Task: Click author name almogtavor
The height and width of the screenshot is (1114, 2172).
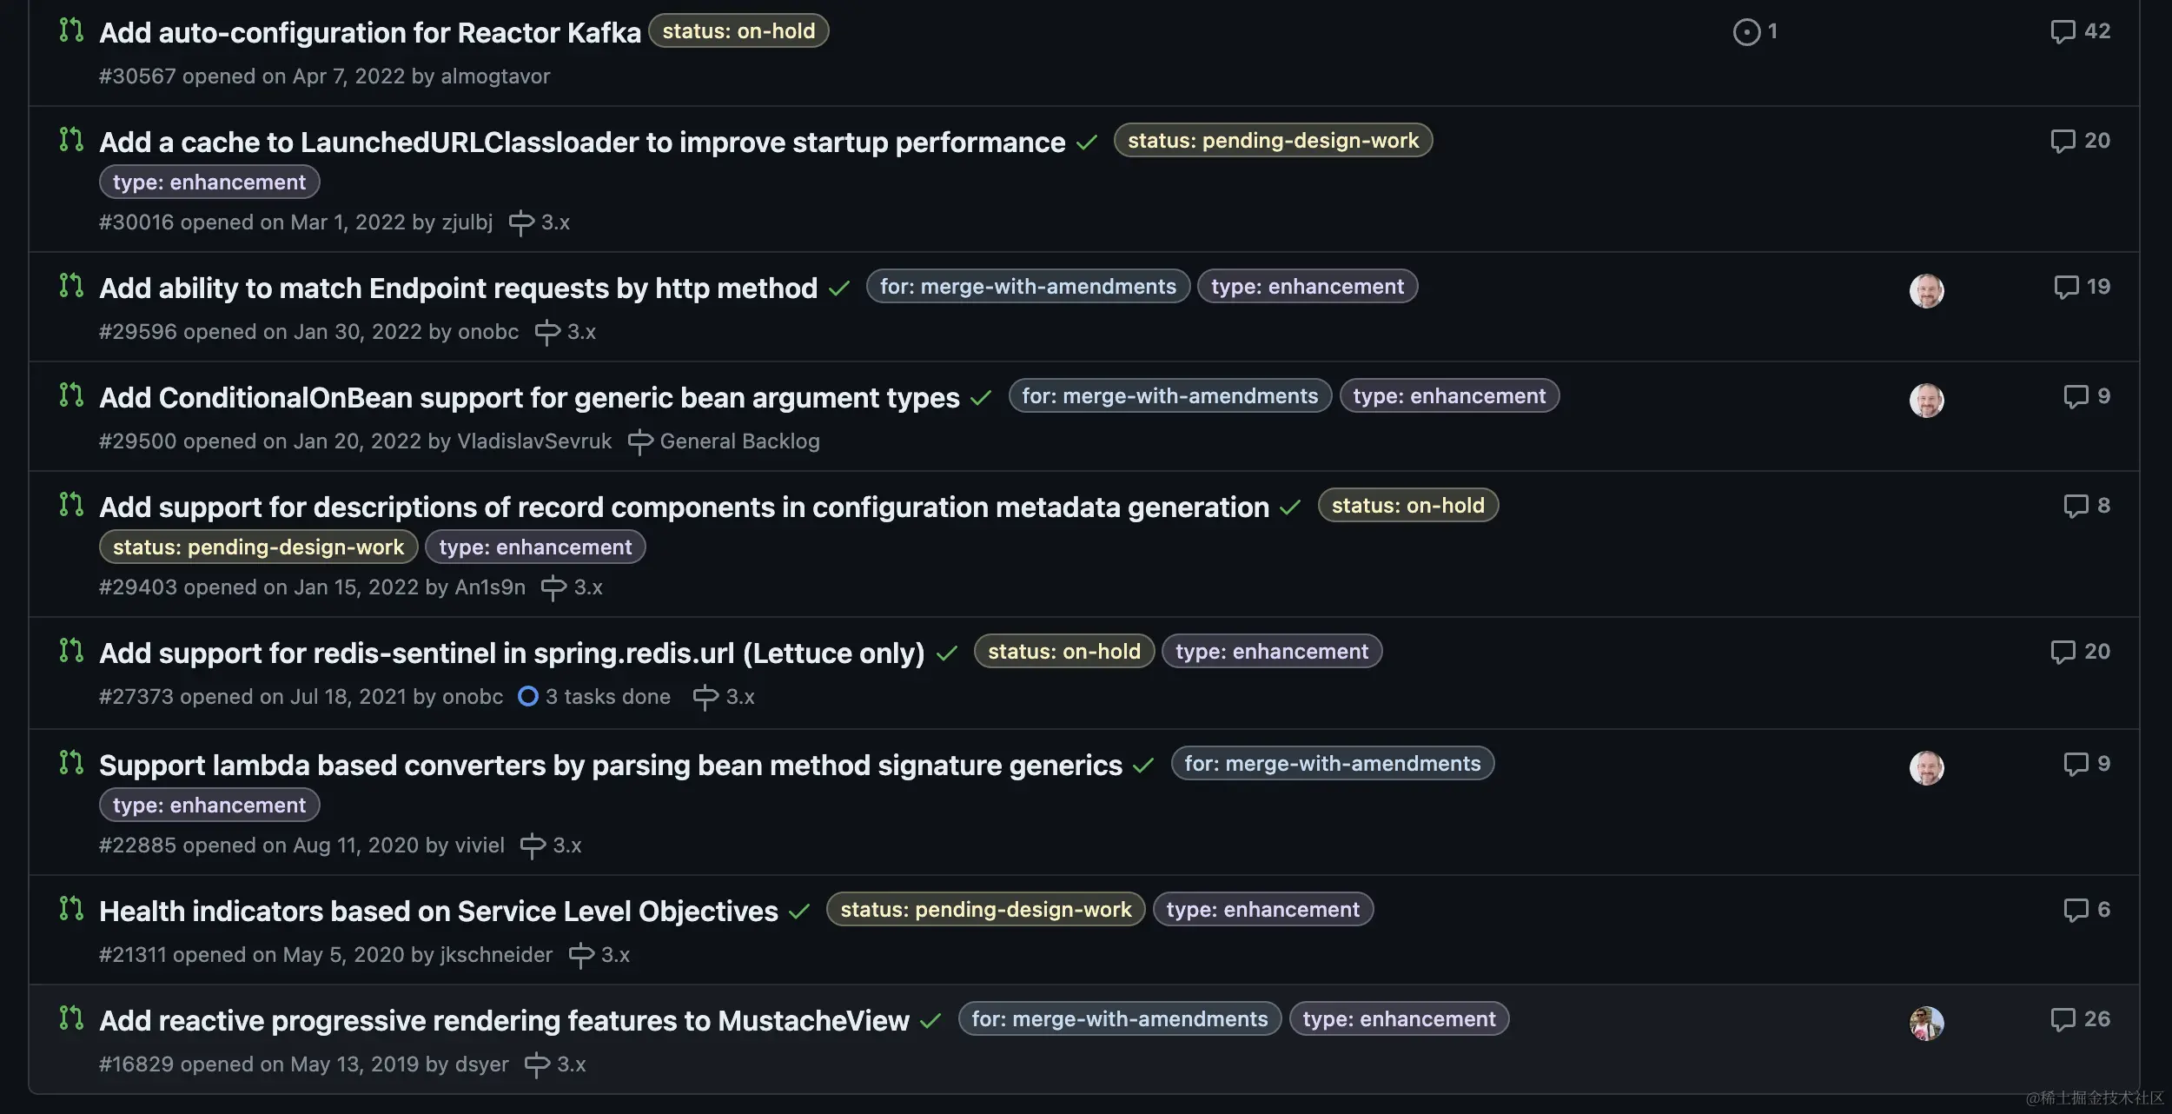Action: (495, 76)
